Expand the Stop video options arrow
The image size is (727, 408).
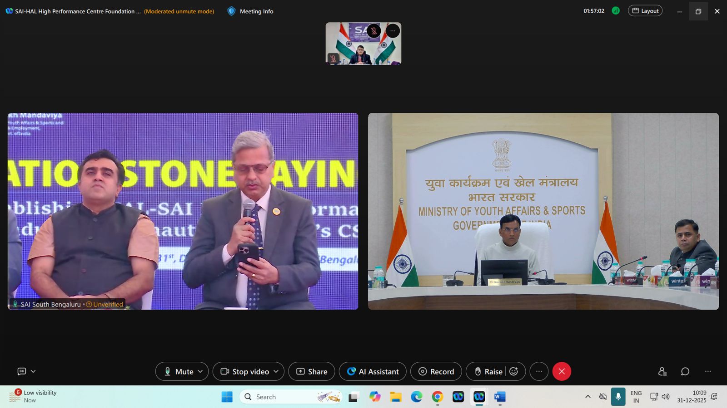click(x=276, y=372)
